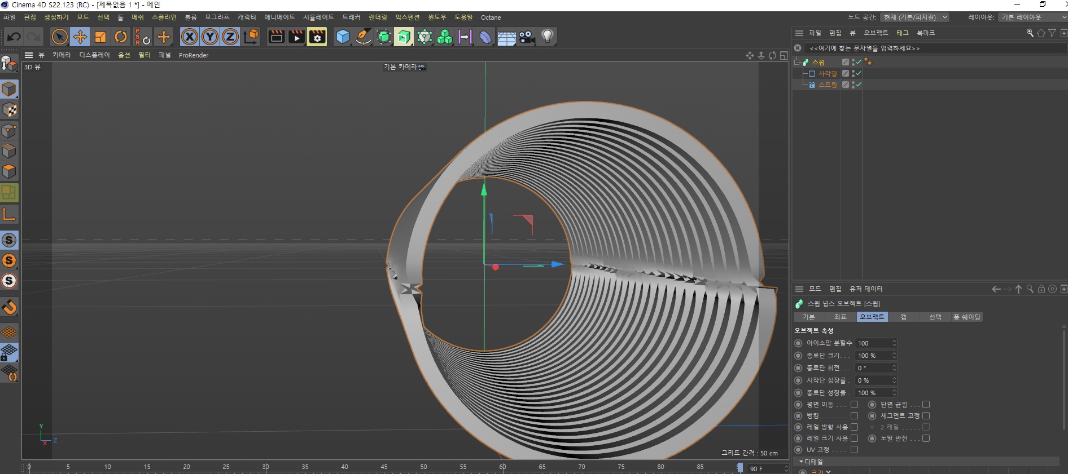1068x474 pixels.
Task: Click the PSR reset icon
Action: (142, 37)
